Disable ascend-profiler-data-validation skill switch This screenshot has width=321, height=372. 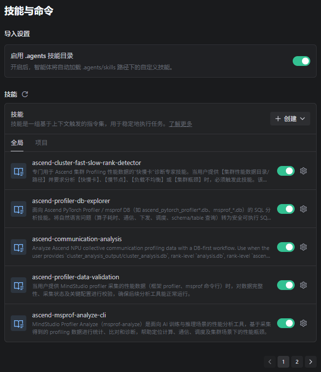286,285
